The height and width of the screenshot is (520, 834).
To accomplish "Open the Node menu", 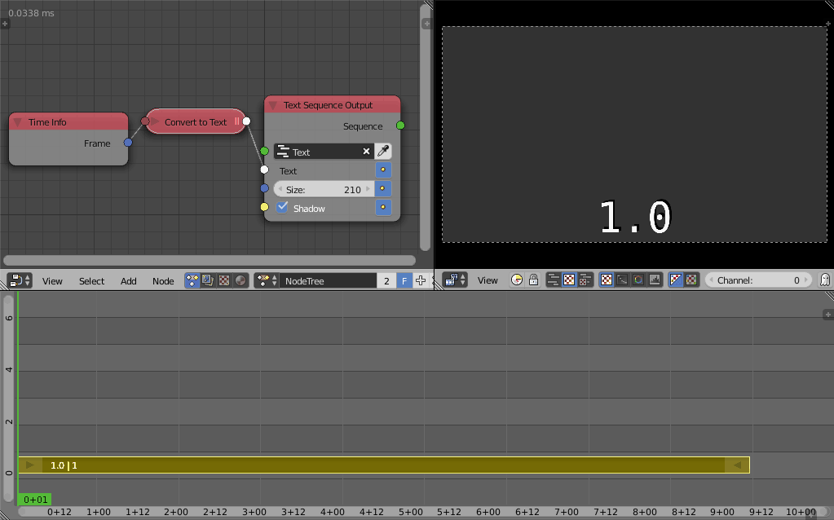I will coord(163,280).
